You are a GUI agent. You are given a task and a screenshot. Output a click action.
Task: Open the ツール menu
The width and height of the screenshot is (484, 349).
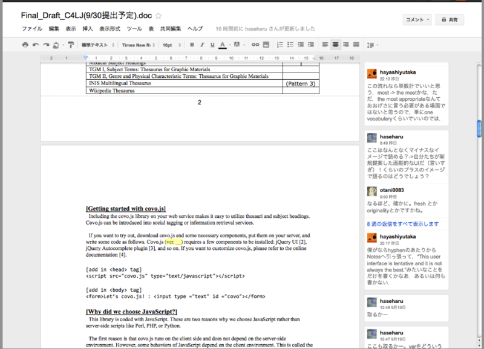click(x=134, y=28)
